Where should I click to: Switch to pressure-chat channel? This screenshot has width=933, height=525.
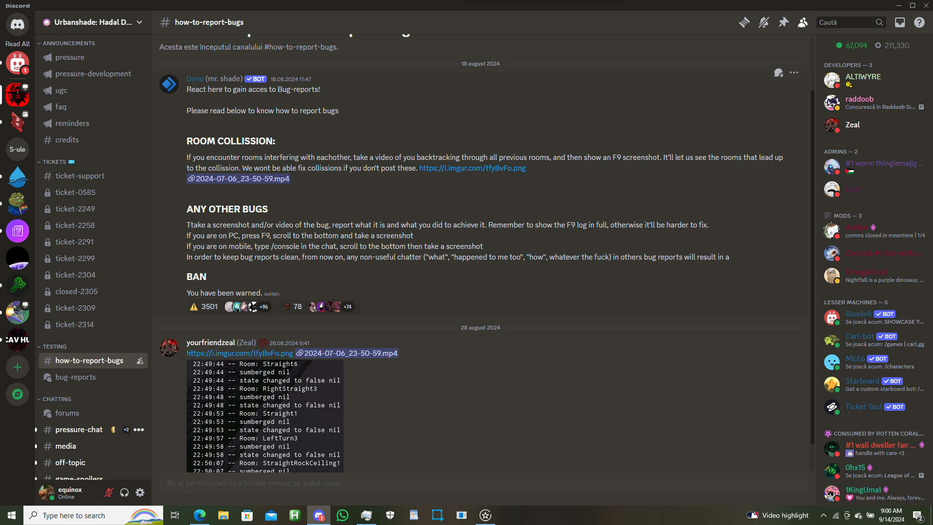79,430
